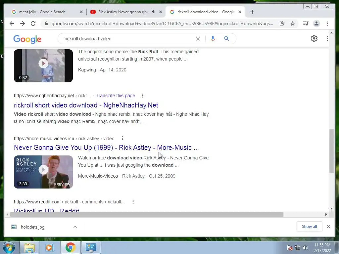This screenshot has width=339, height=254.
Task: Open the network tray icon
Action: [x=298, y=248]
